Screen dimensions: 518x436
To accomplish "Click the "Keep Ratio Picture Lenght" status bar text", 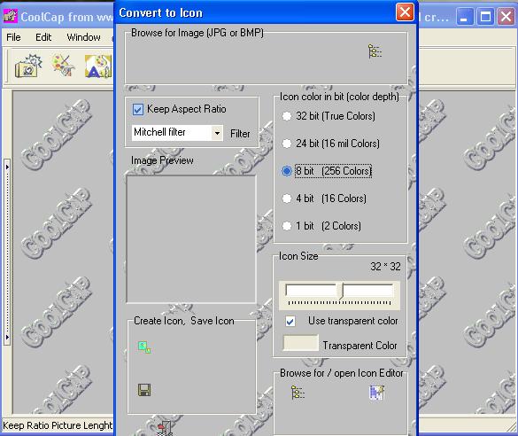I will click(x=58, y=425).
